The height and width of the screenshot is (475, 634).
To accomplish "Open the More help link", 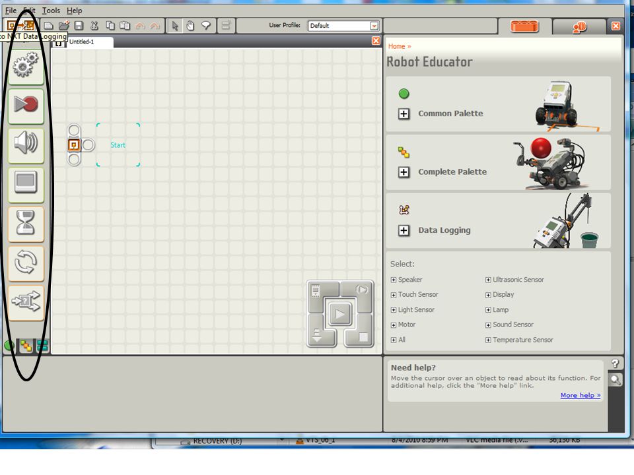I will click(x=581, y=395).
